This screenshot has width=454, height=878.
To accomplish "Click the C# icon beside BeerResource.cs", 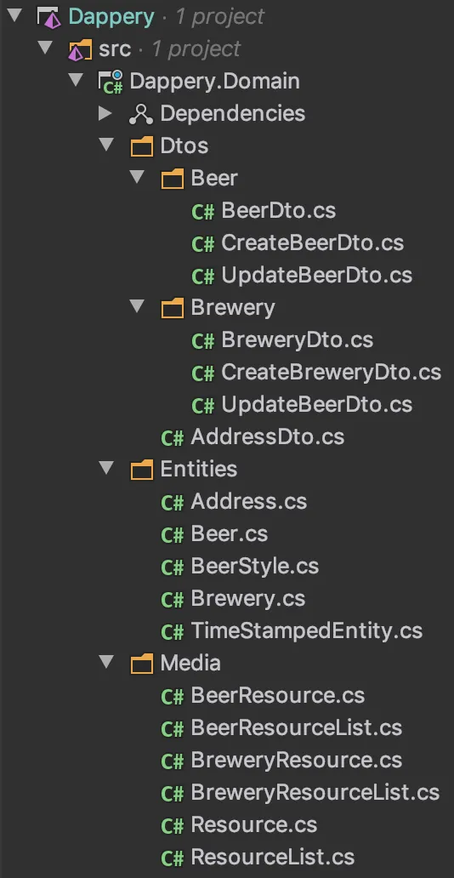I will pos(172,696).
